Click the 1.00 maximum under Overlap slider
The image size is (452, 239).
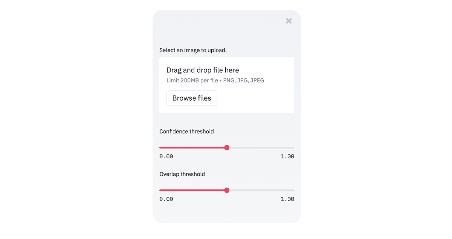click(287, 199)
